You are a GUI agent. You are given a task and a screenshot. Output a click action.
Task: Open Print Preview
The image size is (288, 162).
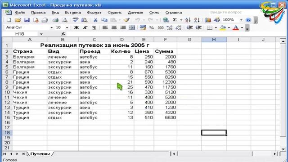coord(64,20)
